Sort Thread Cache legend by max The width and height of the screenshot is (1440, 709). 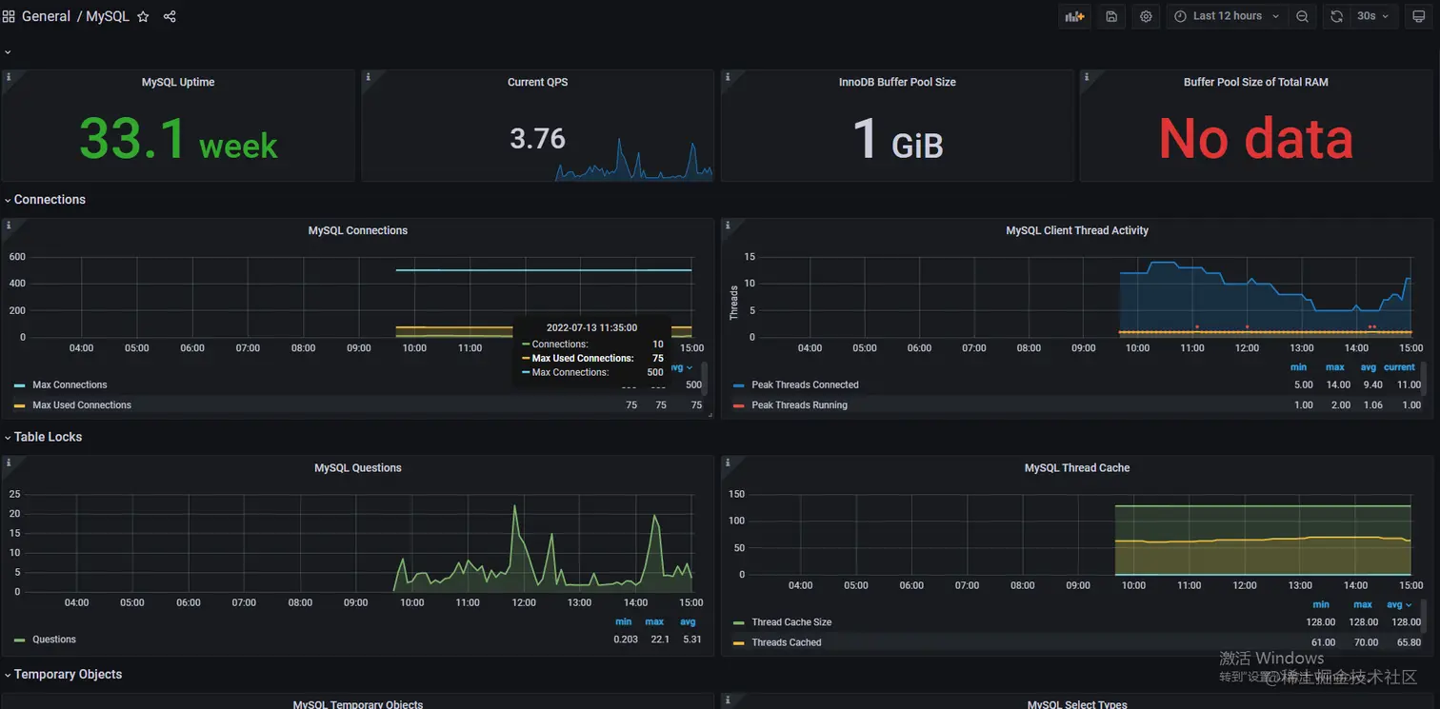coord(1363,604)
